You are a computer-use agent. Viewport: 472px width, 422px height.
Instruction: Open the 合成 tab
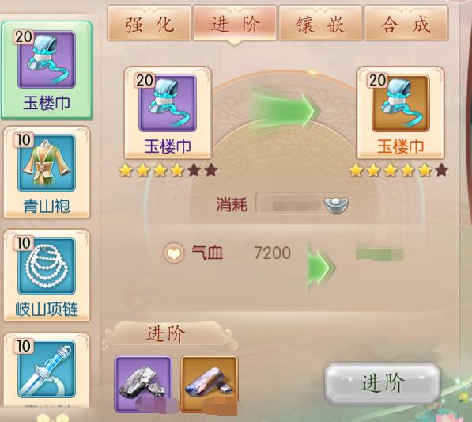pos(406,23)
